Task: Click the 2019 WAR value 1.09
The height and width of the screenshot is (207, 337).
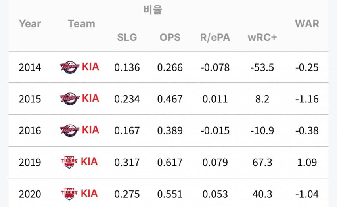Action: point(307,162)
